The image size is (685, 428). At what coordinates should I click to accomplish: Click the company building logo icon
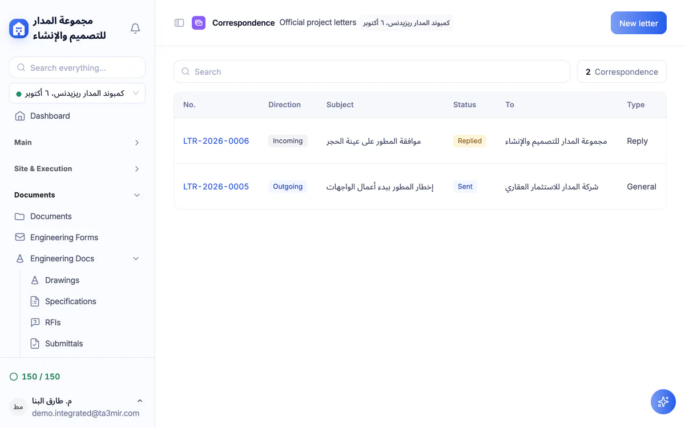point(19,28)
